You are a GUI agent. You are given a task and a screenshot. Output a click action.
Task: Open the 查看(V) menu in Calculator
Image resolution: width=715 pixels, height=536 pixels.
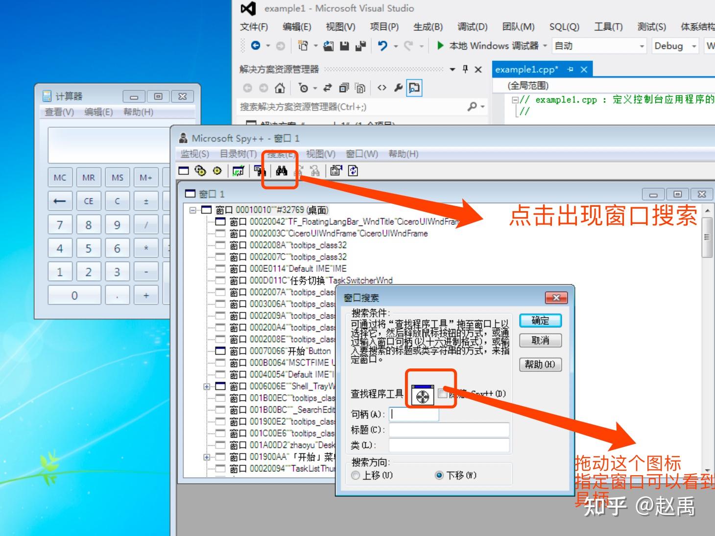point(59,112)
